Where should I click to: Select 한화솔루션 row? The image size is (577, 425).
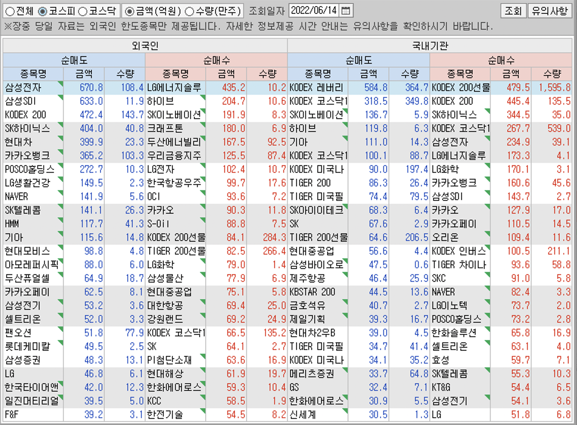[x=460, y=333]
